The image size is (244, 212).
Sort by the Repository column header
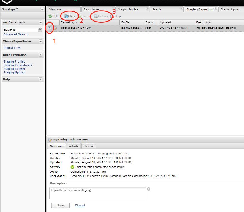(x=89, y=22)
